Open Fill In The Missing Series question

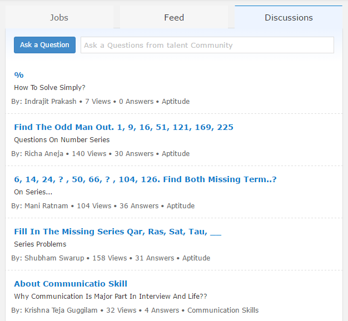coord(118,232)
